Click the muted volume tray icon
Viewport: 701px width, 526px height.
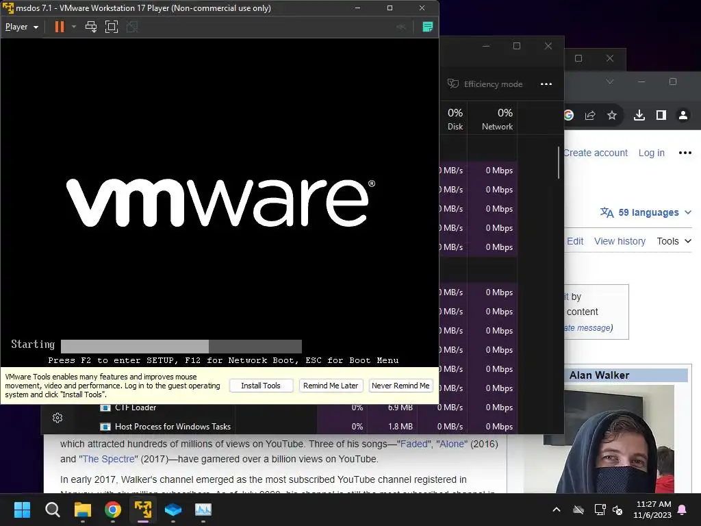(x=617, y=510)
